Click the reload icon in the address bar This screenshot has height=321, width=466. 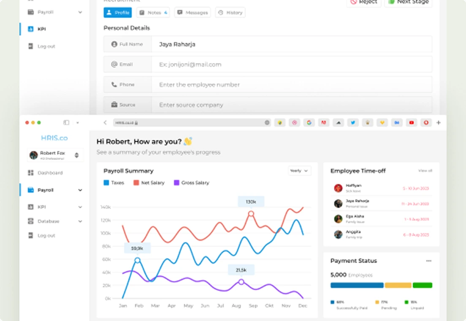click(x=267, y=122)
